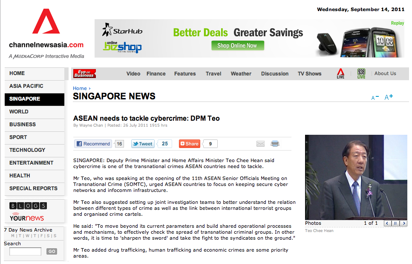Click the orange Share button
This screenshot has width=412, height=264.
(x=190, y=144)
